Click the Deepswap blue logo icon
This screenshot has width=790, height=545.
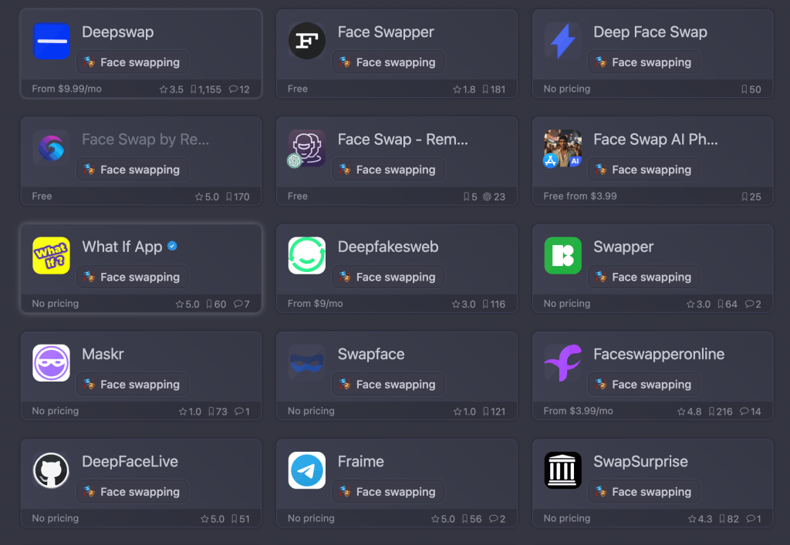52,42
